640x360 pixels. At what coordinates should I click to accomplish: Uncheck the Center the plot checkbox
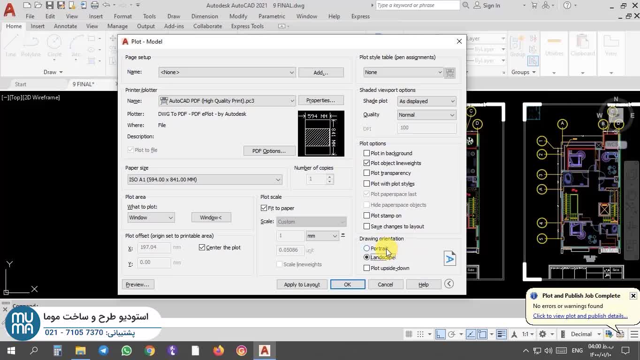click(x=202, y=247)
